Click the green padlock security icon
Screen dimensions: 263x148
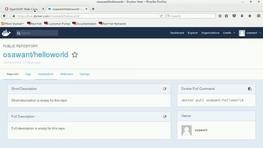(x=14, y=16)
